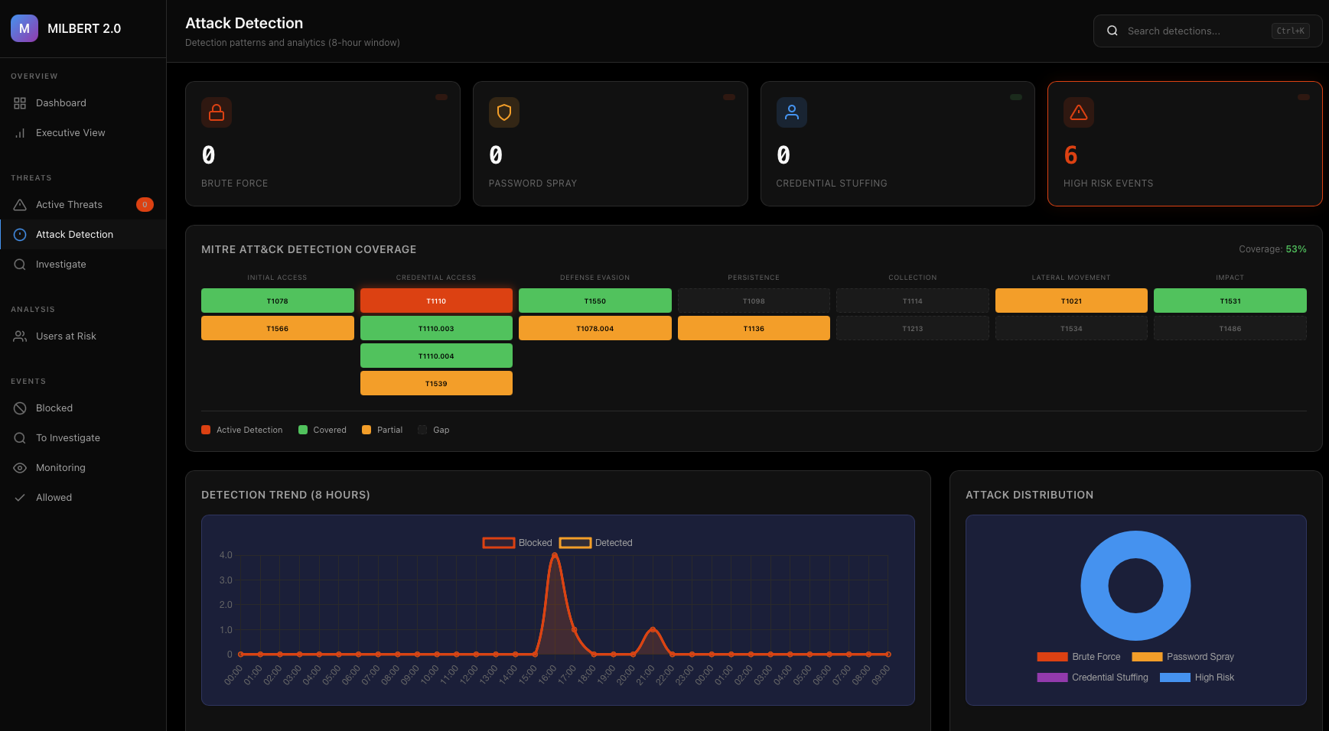Click the brute force lock icon

pyautogui.click(x=217, y=112)
